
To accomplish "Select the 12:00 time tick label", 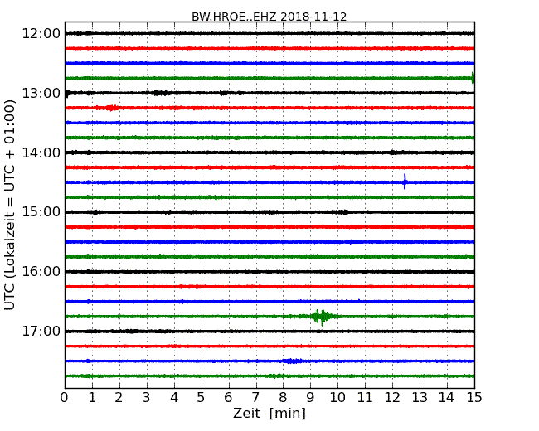I will [41, 34].
